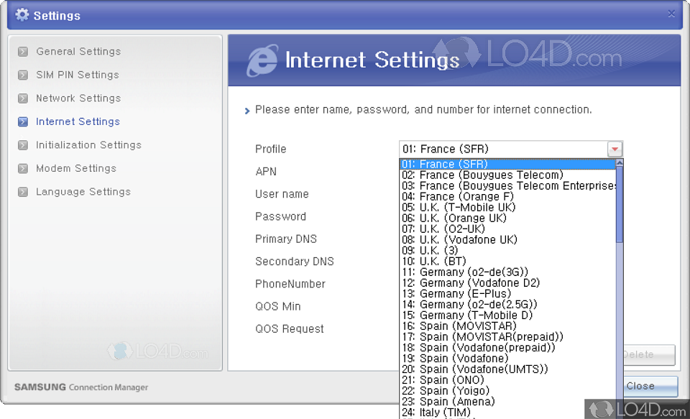Open the Language Settings section

coord(83,191)
